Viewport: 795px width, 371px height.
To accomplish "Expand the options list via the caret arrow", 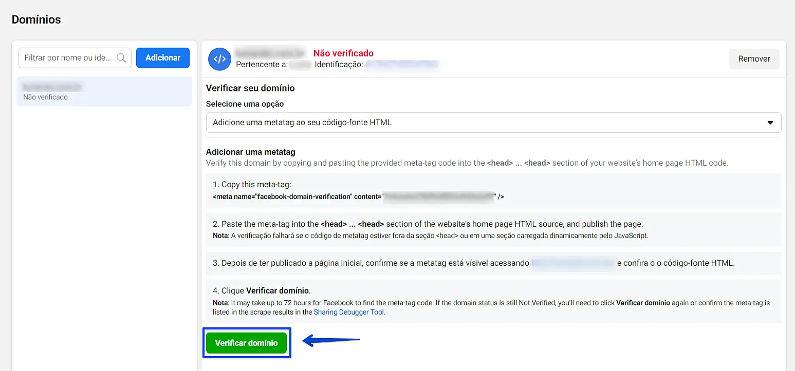I will point(770,123).
